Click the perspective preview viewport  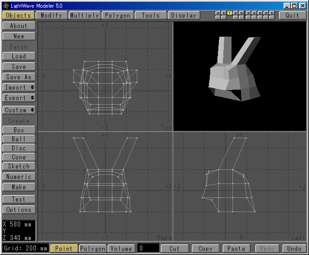coord(240,76)
